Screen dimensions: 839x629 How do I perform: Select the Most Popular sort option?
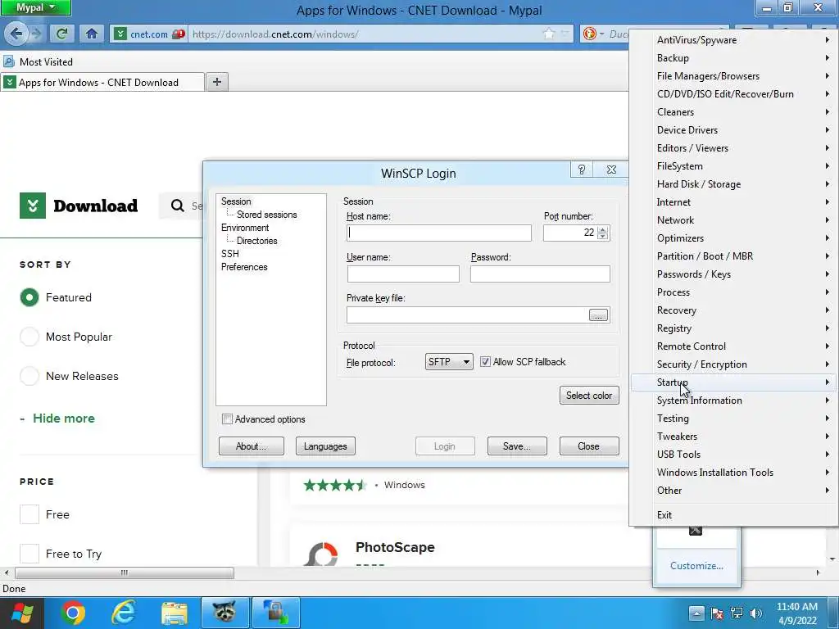click(29, 337)
